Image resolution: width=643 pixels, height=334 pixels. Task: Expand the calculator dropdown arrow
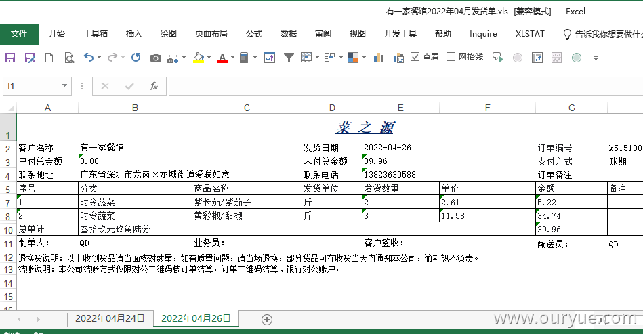[255, 58]
